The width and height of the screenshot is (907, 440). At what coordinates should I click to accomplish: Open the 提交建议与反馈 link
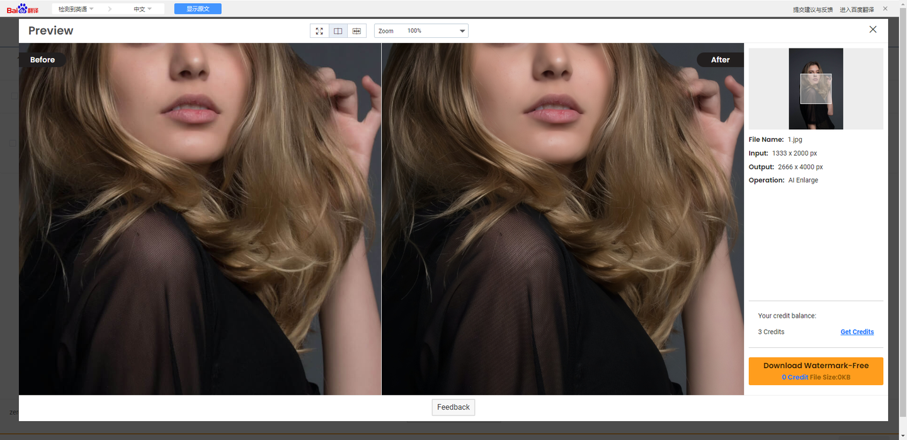click(x=813, y=9)
